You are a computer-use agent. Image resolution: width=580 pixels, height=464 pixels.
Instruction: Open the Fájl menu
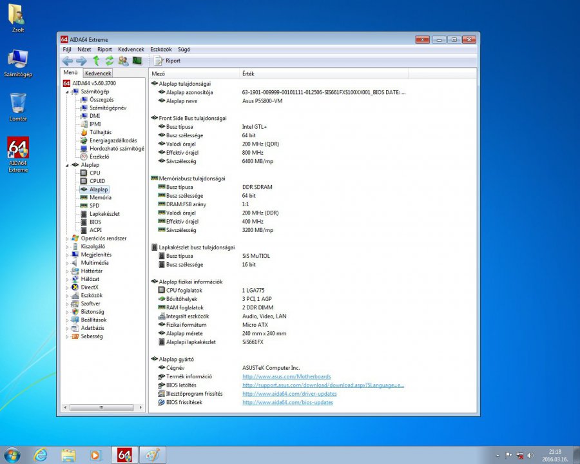(x=67, y=49)
